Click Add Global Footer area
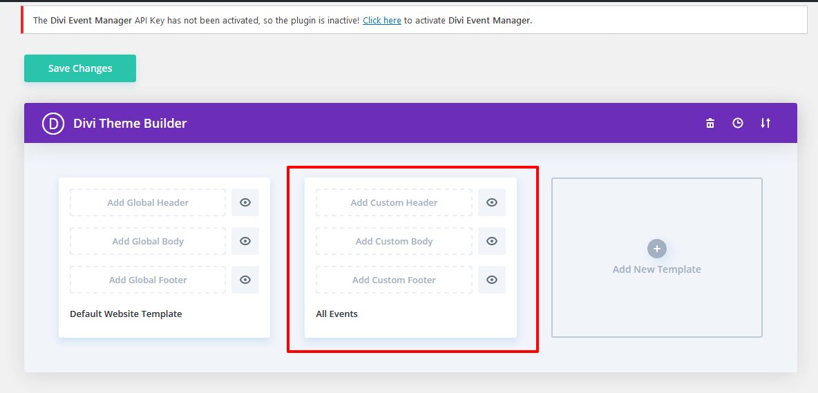Image resolution: width=818 pixels, height=393 pixels. [148, 280]
